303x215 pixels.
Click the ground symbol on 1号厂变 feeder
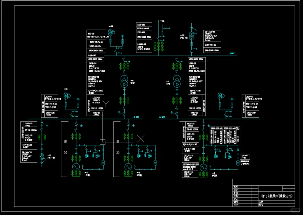point(47,125)
